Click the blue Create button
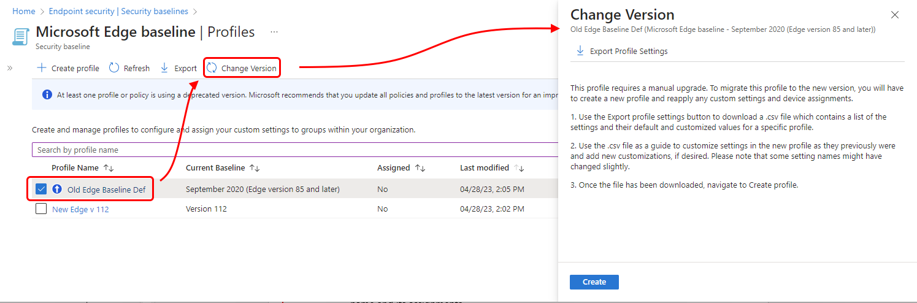This screenshot has height=303, width=917. click(x=594, y=282)
